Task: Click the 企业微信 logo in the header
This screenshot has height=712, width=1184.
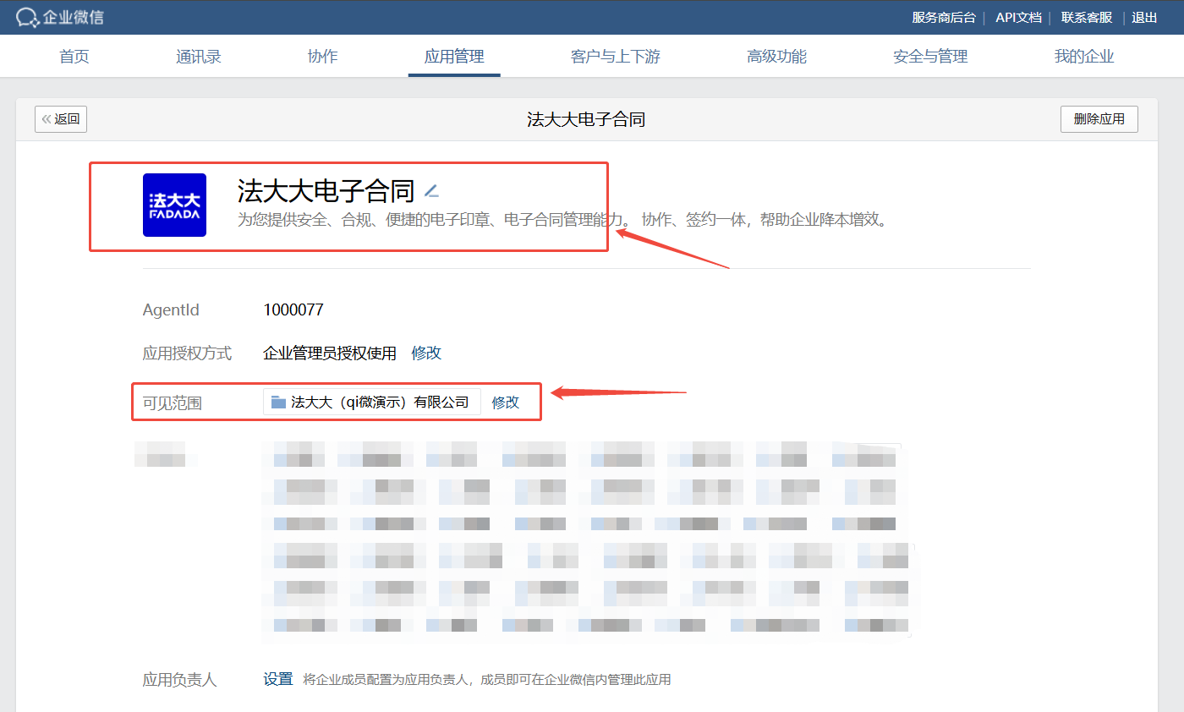Action: click(61, 17)
